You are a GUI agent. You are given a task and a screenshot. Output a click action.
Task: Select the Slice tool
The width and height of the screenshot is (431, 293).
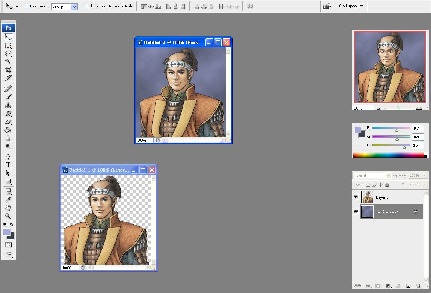pos(8,78)
